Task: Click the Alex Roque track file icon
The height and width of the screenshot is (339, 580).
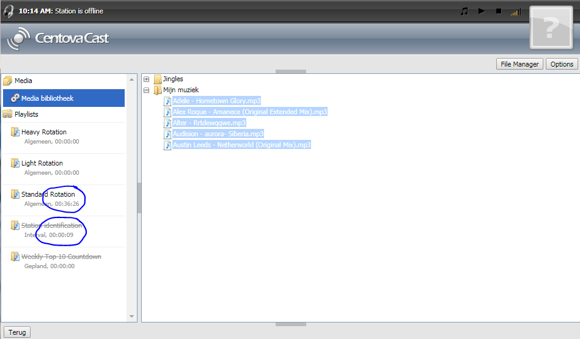Action: pos(167,112)
